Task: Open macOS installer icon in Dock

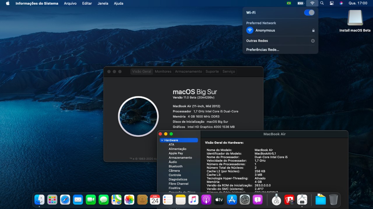Action: (277, 200)
